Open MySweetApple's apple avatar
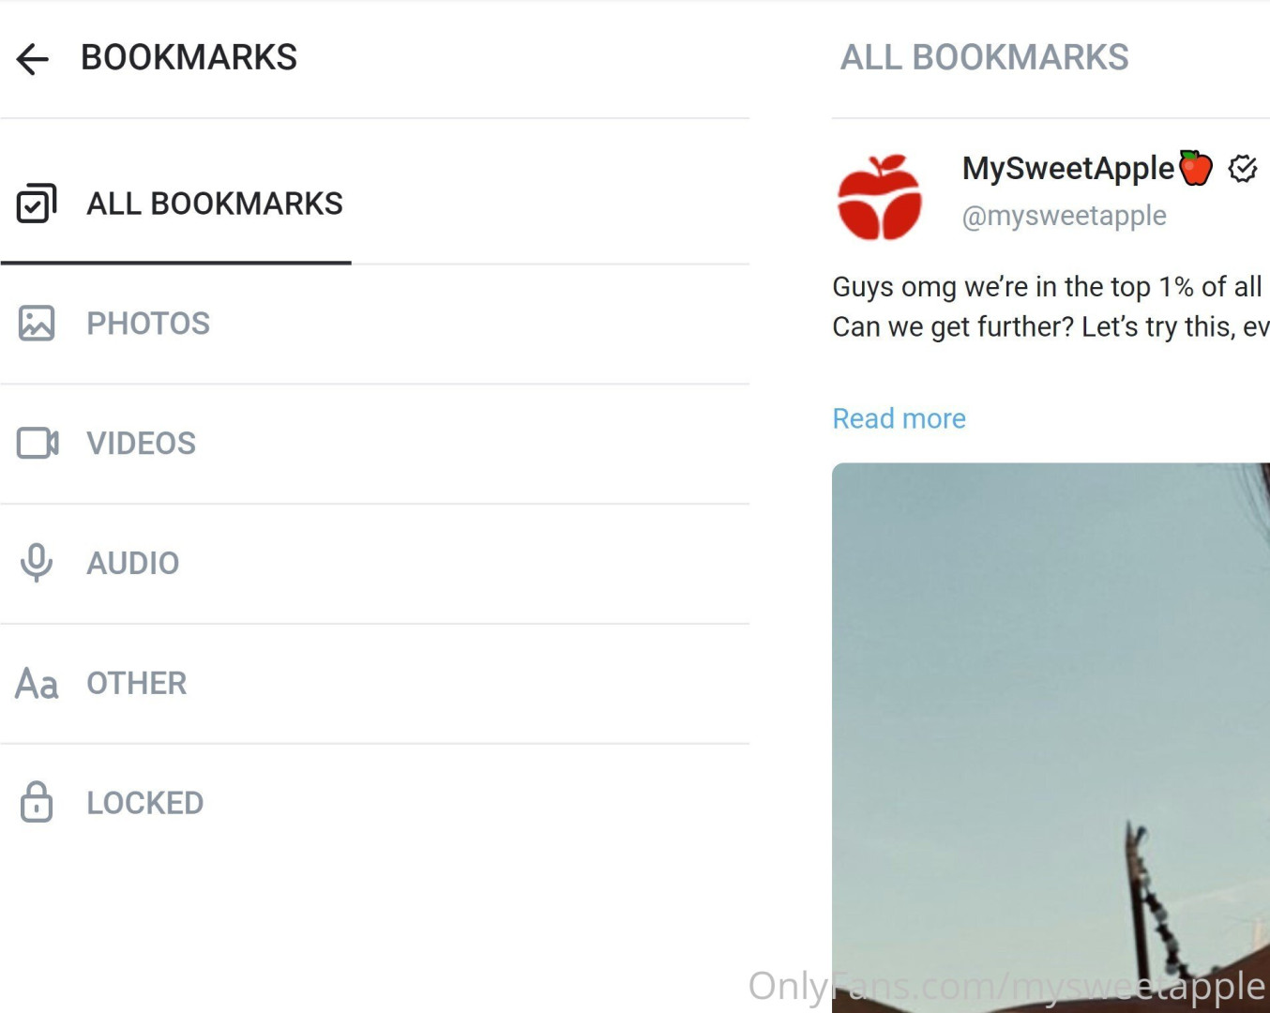 coord(879,197)
